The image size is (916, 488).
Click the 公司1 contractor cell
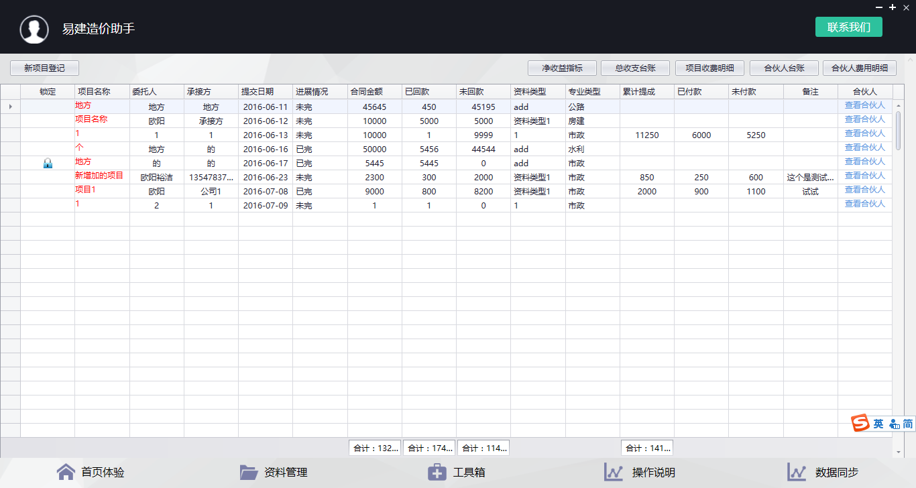pos(211,192)
